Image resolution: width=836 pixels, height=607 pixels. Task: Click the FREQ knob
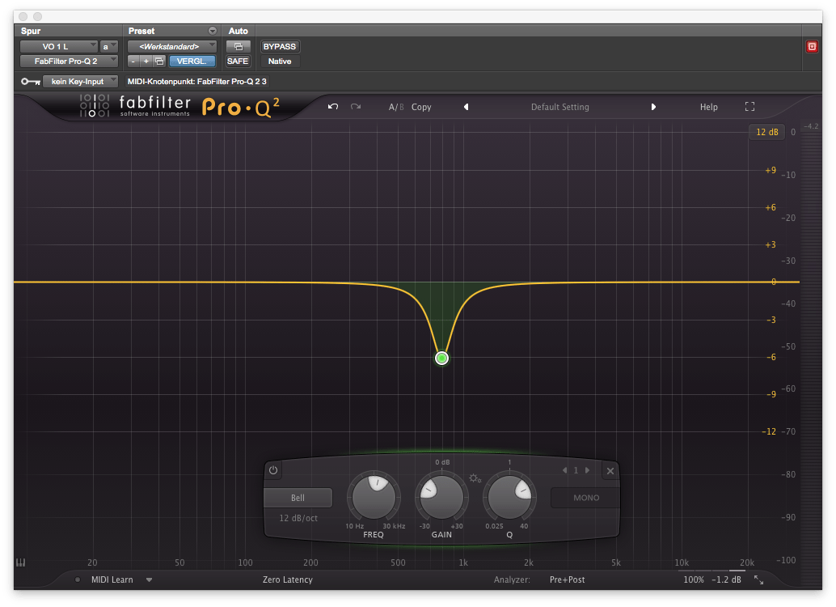(x=374, y=497)
